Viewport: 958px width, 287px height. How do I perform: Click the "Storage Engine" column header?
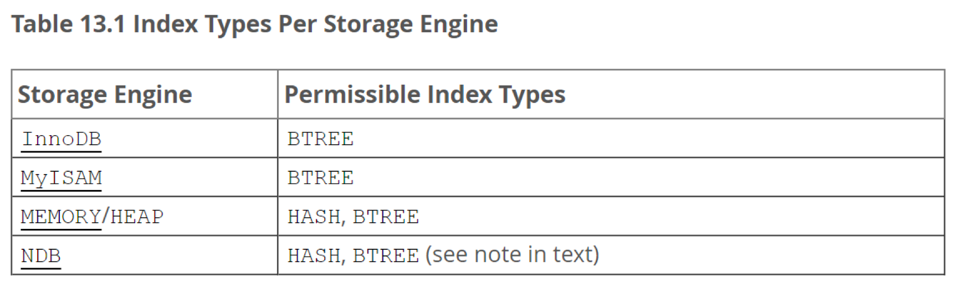pos(105,95)
